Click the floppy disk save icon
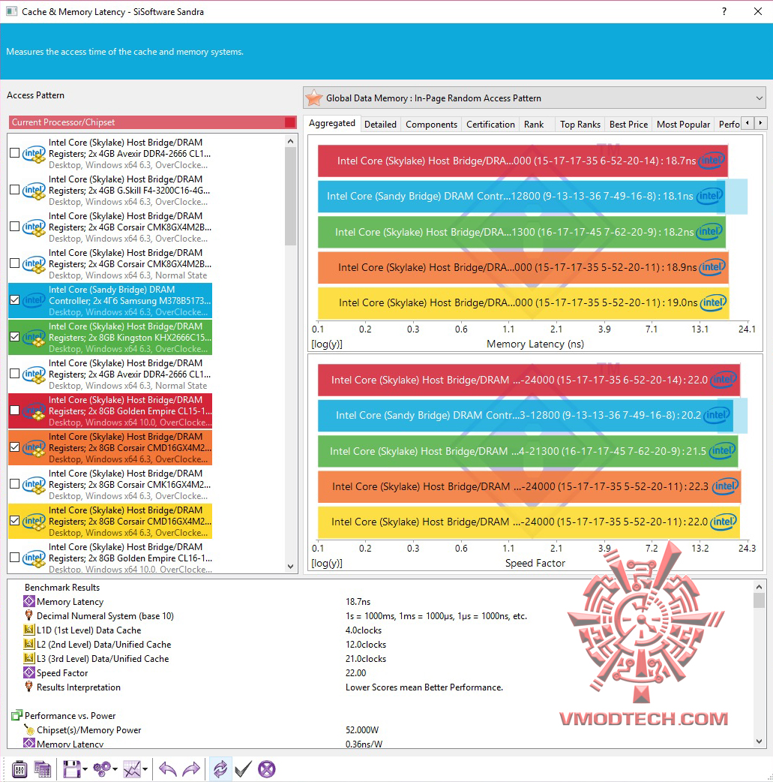Viewport: 773px width, 782px height. [x=71, y=769]
